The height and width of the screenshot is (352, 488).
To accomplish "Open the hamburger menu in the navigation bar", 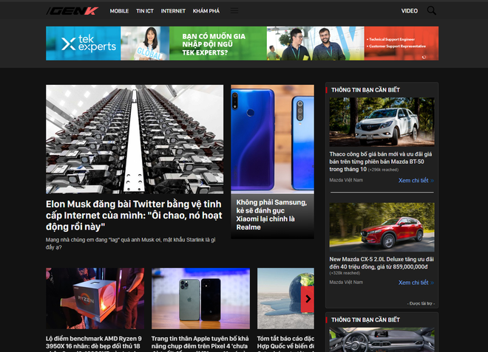I will [x=234, y=11].
